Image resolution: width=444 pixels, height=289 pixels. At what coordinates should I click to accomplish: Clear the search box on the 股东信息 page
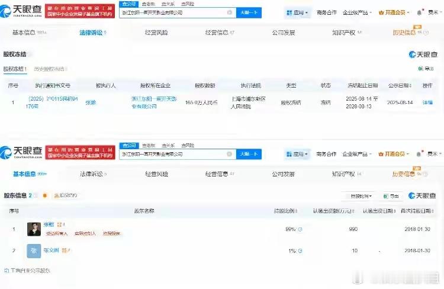point(229,154)
